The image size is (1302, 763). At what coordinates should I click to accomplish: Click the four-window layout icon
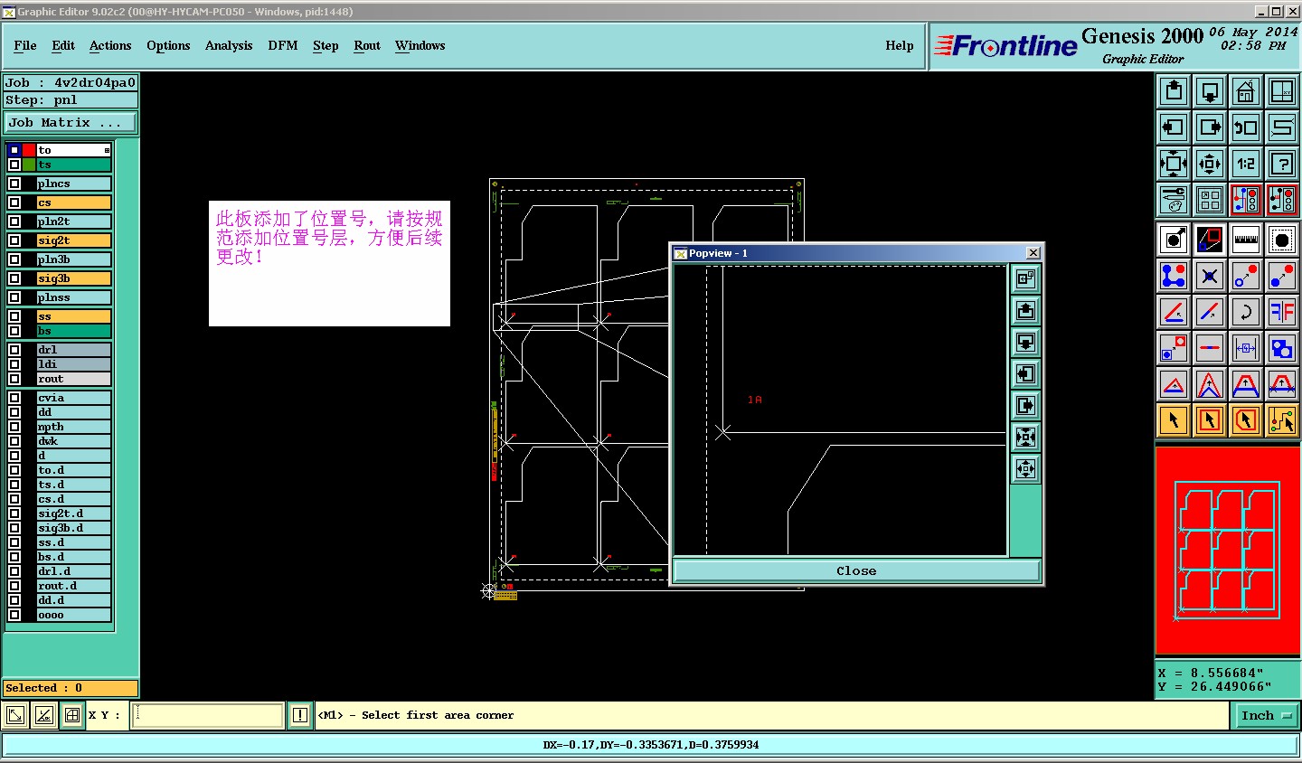[x=1210, y=200]
